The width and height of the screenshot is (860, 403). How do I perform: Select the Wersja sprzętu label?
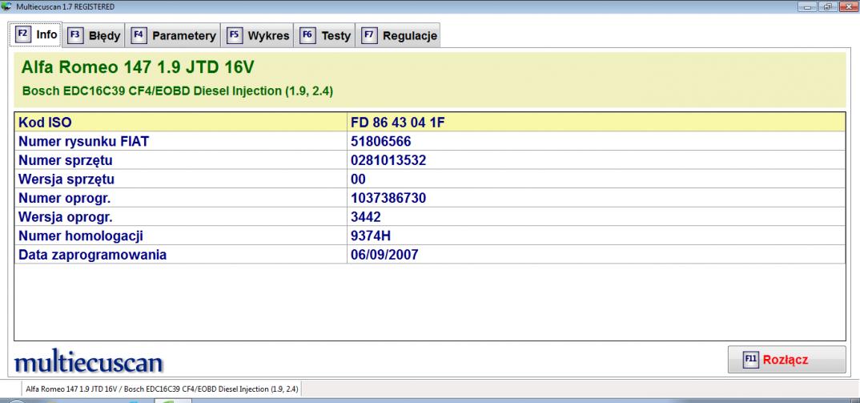pos(66,179)
